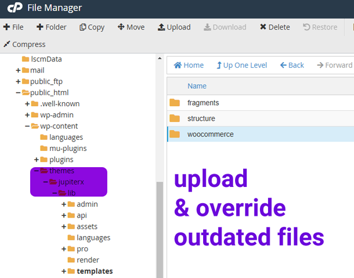Expand the admin folder under lib

pyautogui.click(x=64, y=204)
